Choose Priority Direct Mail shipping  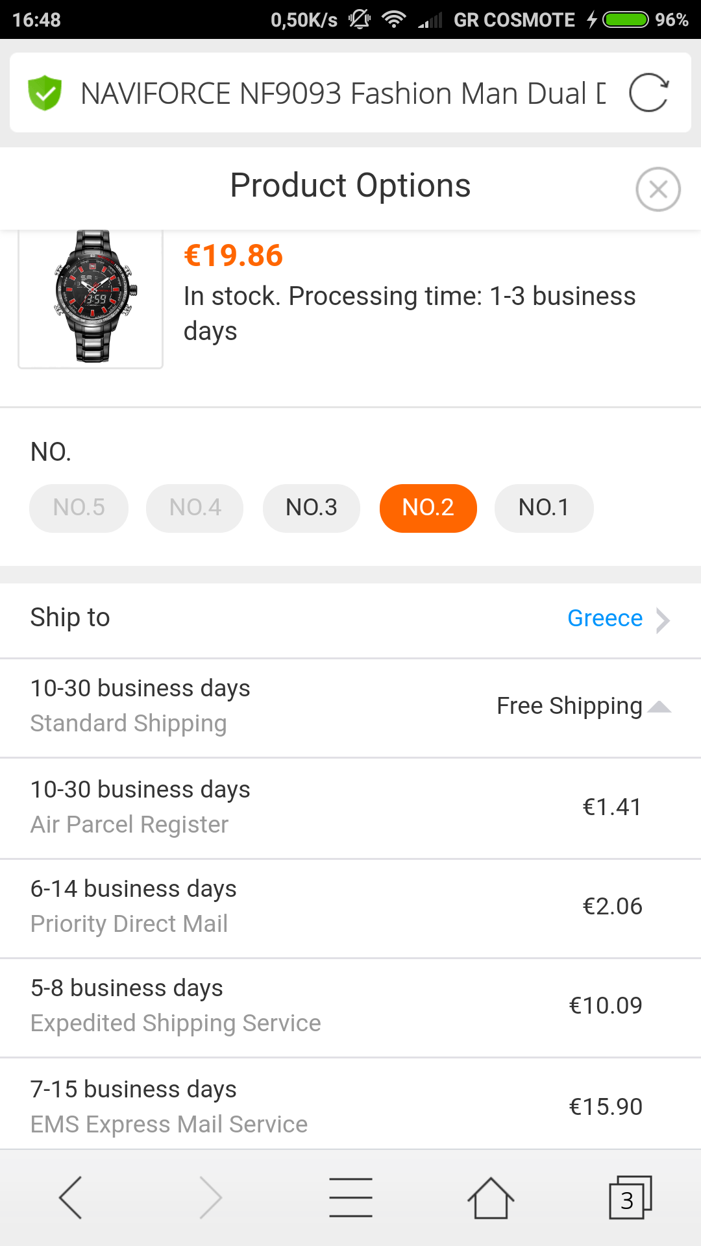point(350,907)
